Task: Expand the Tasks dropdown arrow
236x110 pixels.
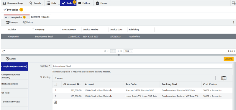Action: coord(75,5)
